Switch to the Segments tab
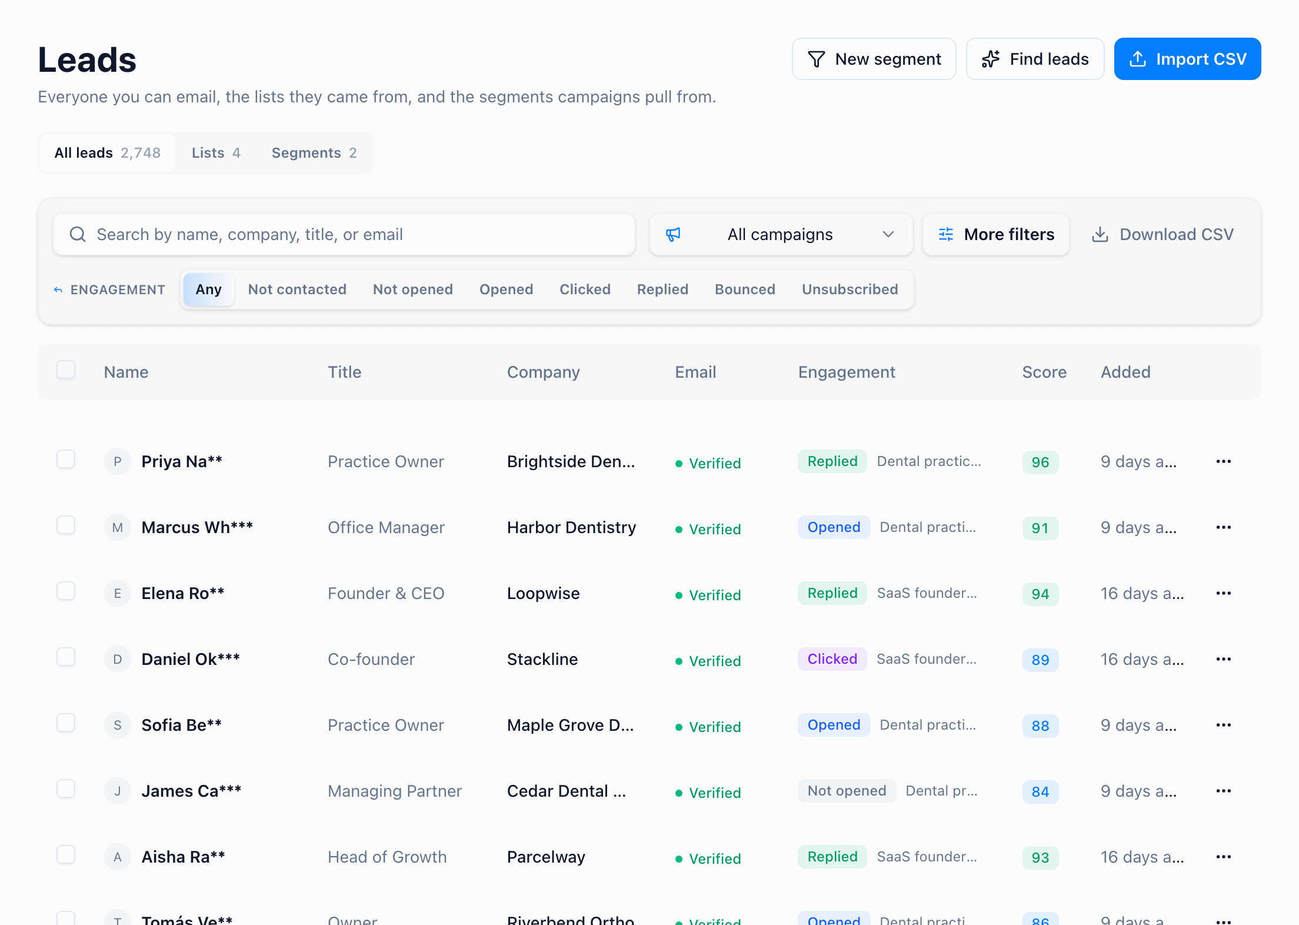 (314, 153)
